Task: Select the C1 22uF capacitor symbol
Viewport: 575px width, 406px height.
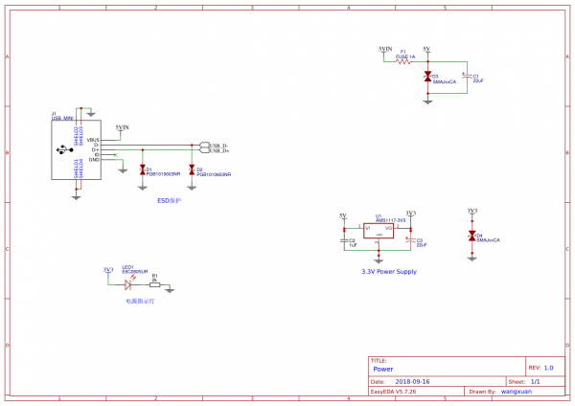Action: click(x=467, y=77)
